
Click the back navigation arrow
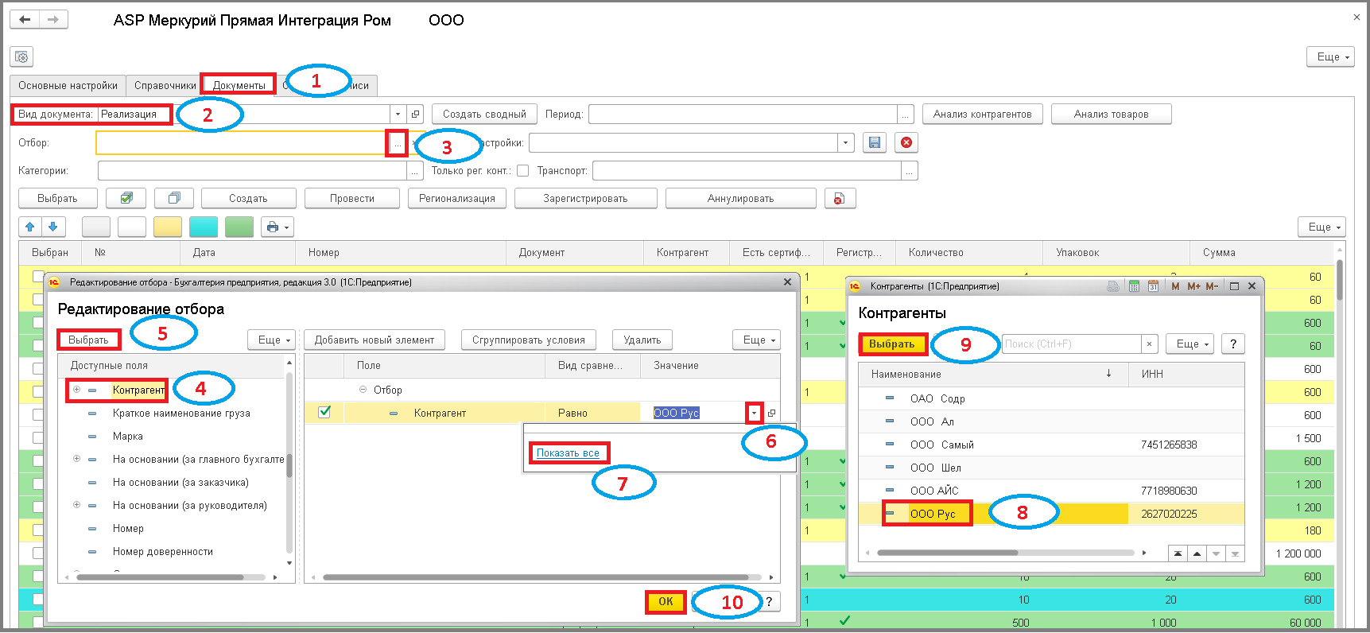tap(25, 20)
